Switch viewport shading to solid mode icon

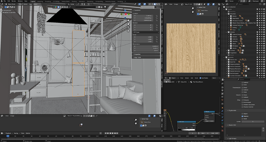click(155, 4)
